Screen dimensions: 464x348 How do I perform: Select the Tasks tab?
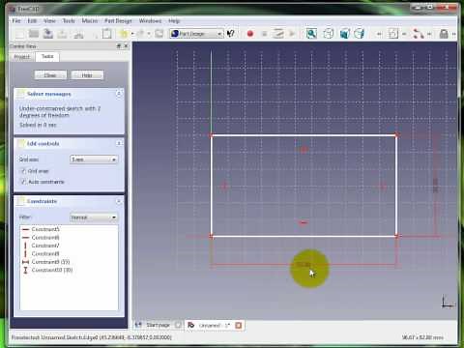coord(47,56)
